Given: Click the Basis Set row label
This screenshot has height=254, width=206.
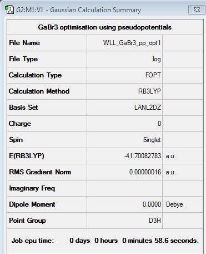Looking at the screenshot, I should click(x=23, y=108).
